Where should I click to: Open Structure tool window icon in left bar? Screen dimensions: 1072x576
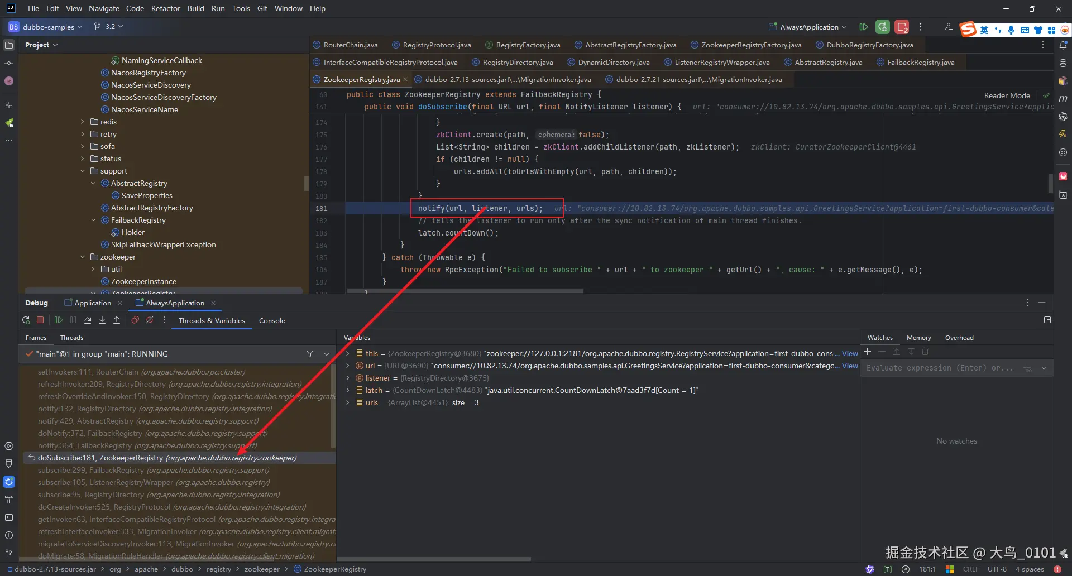tap(9, 105)
